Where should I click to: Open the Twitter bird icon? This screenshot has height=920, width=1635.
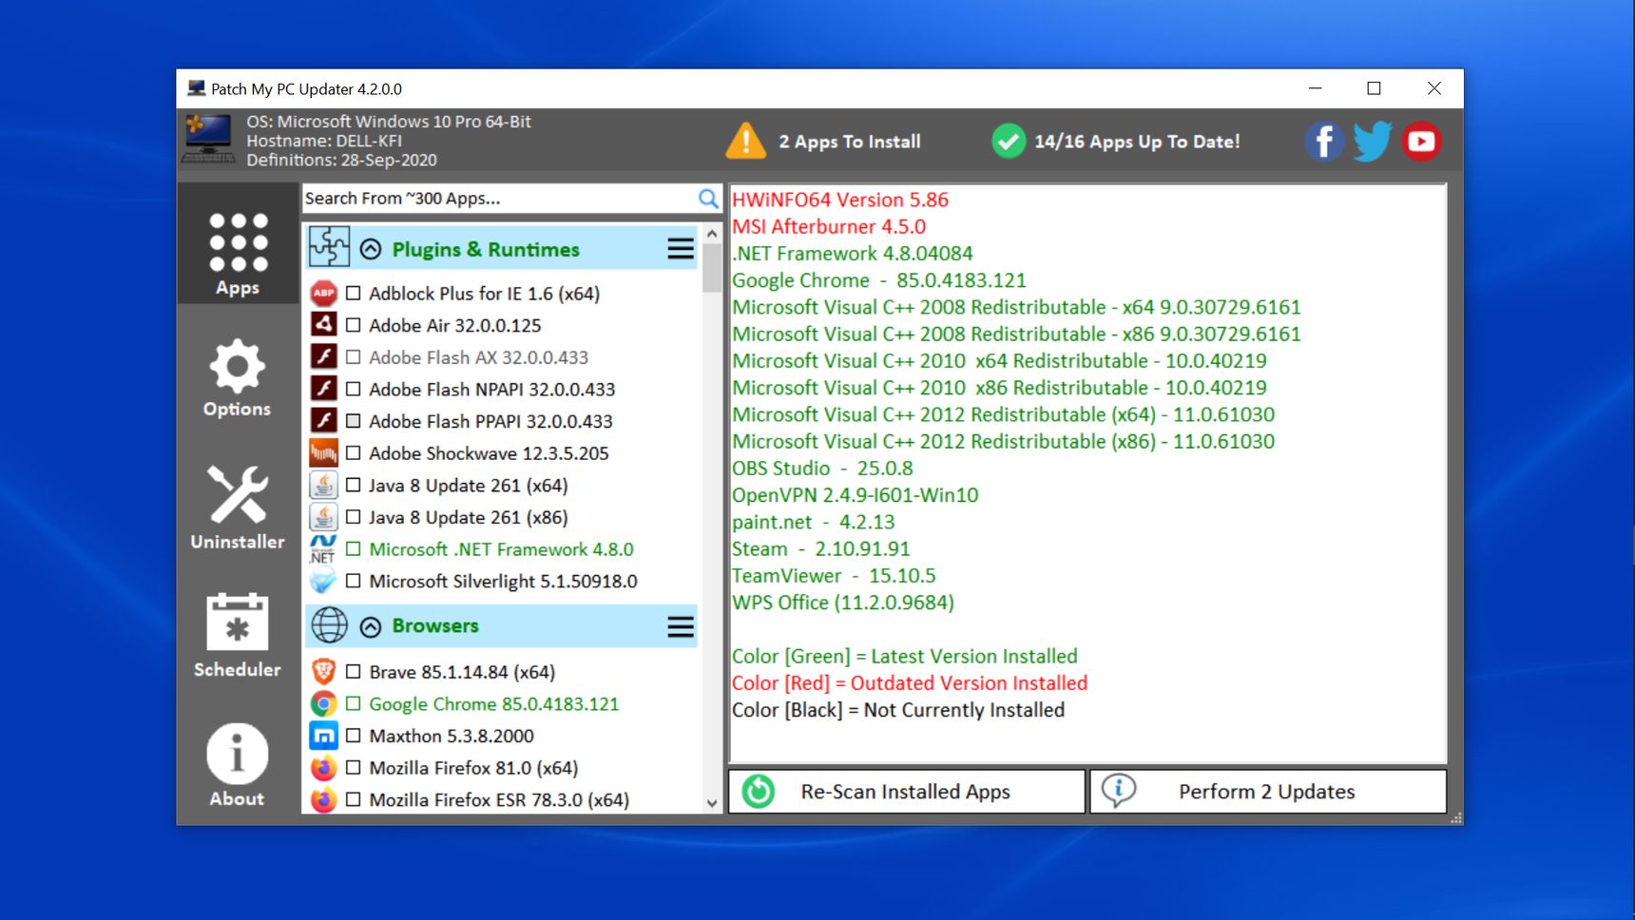[x=1372, y=142]
